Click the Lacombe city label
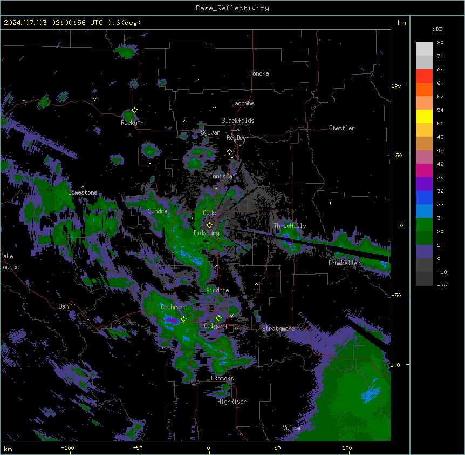Screen dimensions: 465x455 [243, 103]
